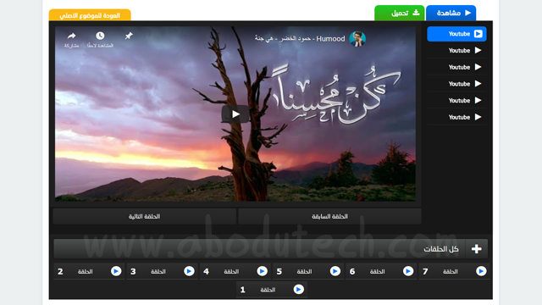
Task: Play episode 4 icon
Action: (x=262, y=271)
